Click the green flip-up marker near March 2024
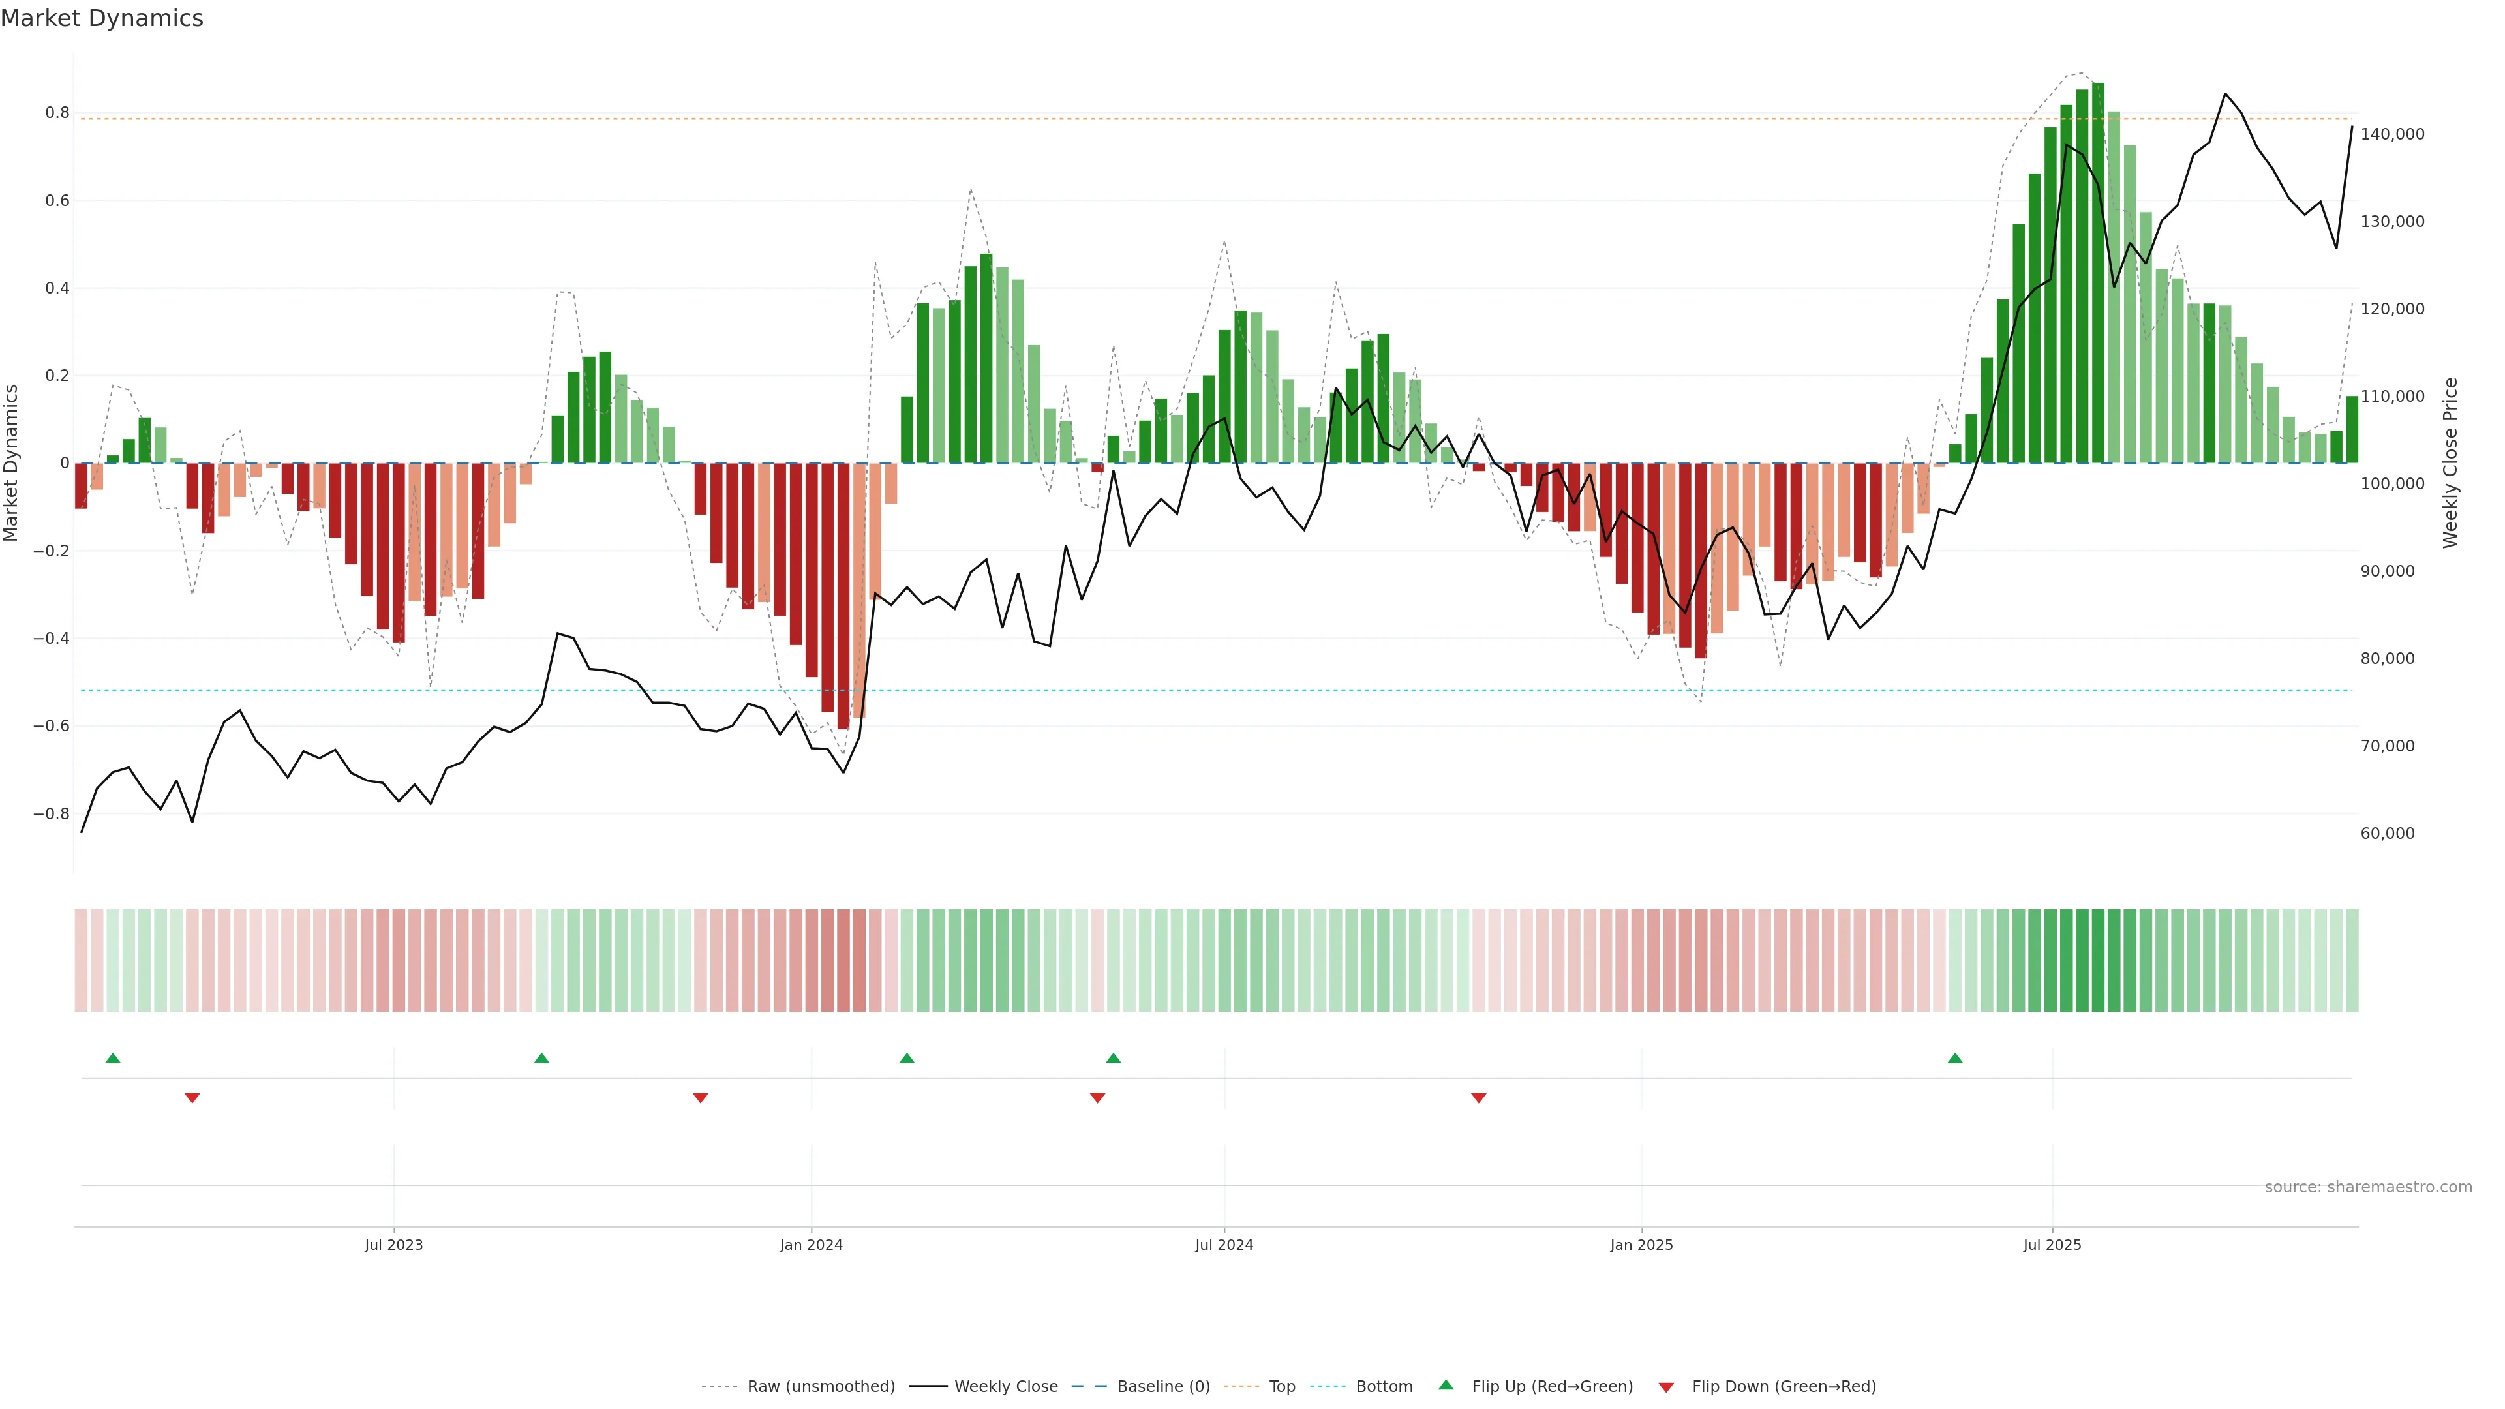Screen dimensions: 2505x1409 coord(906,1058)
